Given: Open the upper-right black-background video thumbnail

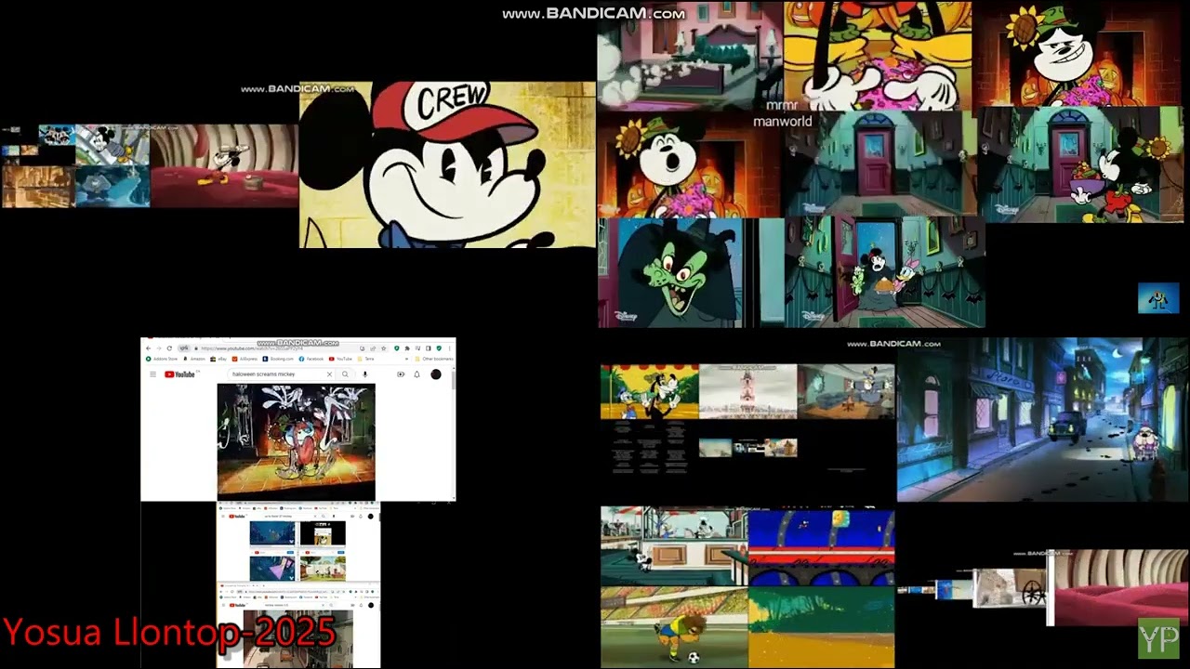Looking at the screenshot, I should point(323,532).
